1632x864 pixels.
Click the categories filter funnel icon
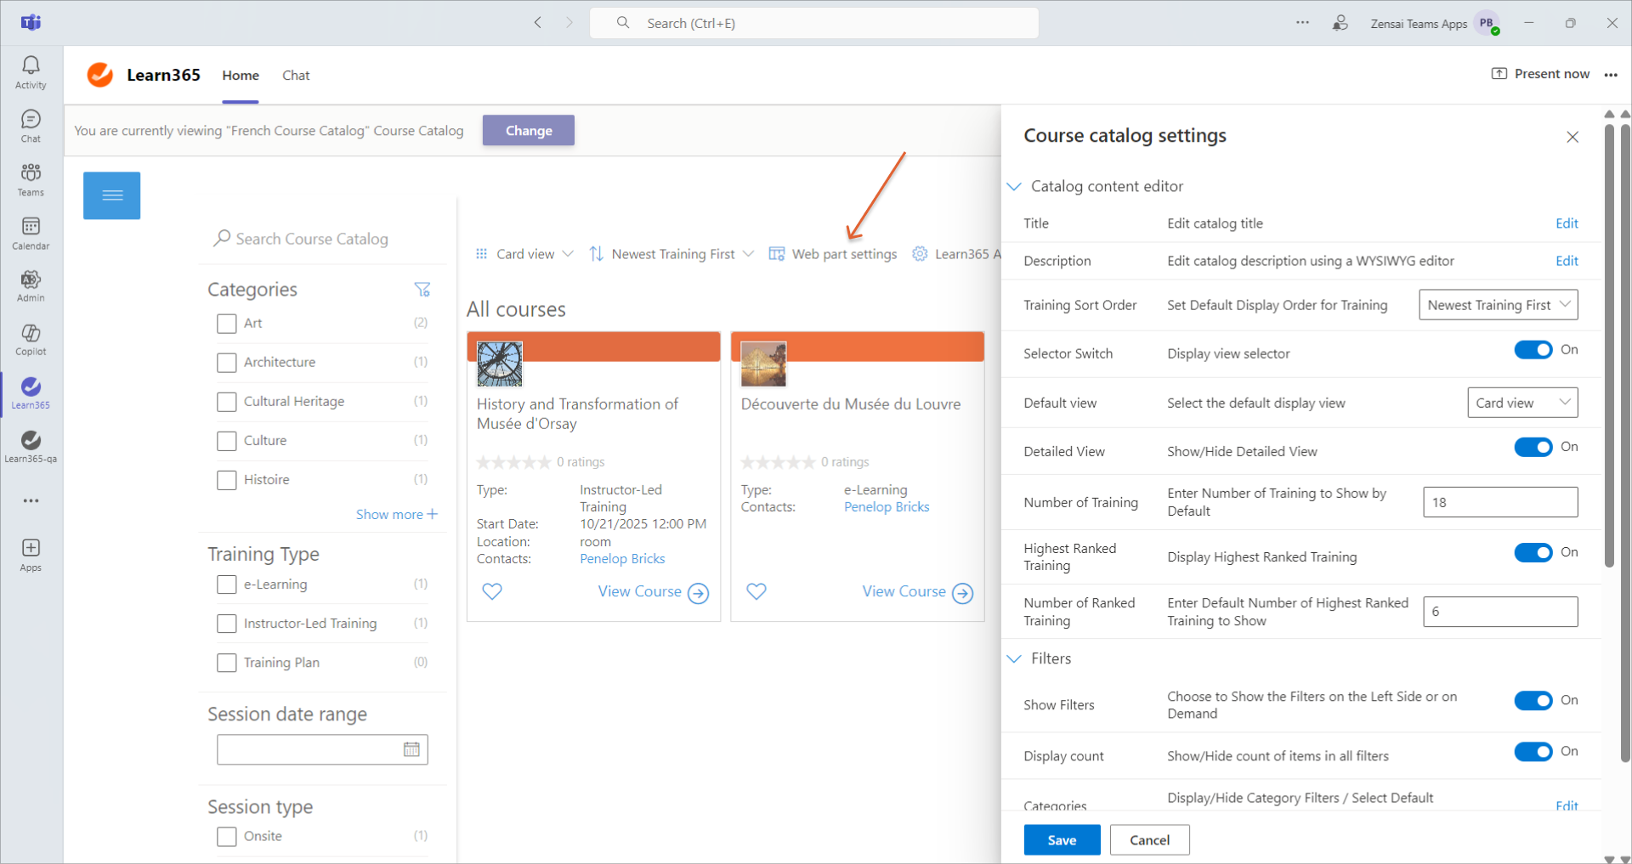(x=422, y=290)
